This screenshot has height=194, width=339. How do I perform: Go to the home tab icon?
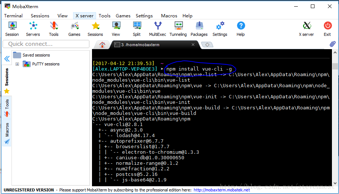[x=102, y=45]
